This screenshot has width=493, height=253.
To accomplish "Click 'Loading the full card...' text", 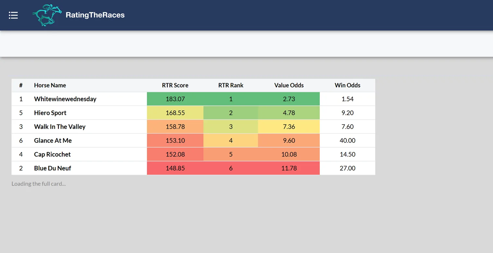I will 39,184.
